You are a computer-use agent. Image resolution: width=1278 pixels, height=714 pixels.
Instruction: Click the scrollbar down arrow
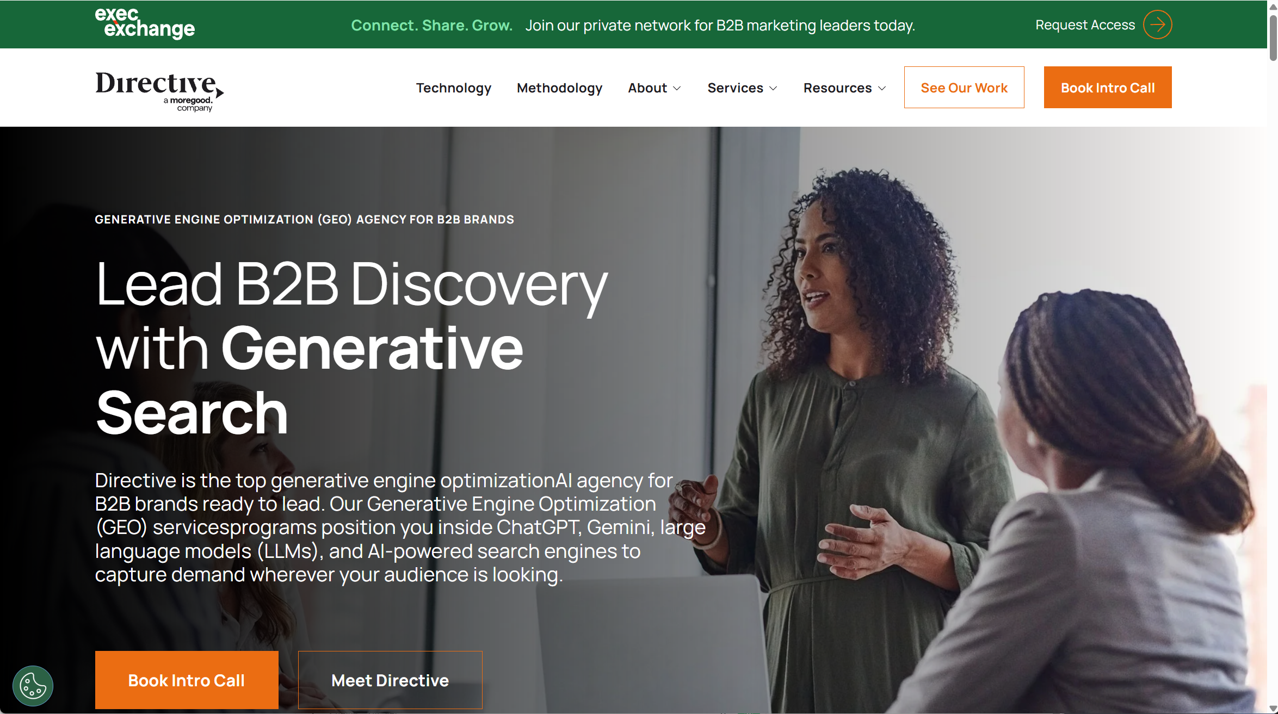[x=1273, y=709]
